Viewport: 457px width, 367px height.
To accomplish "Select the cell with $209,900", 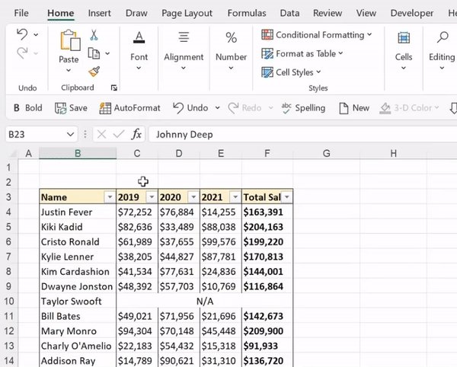I will coord(267,331).
